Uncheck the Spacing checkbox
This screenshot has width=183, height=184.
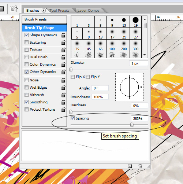click(x=72, y=118)
